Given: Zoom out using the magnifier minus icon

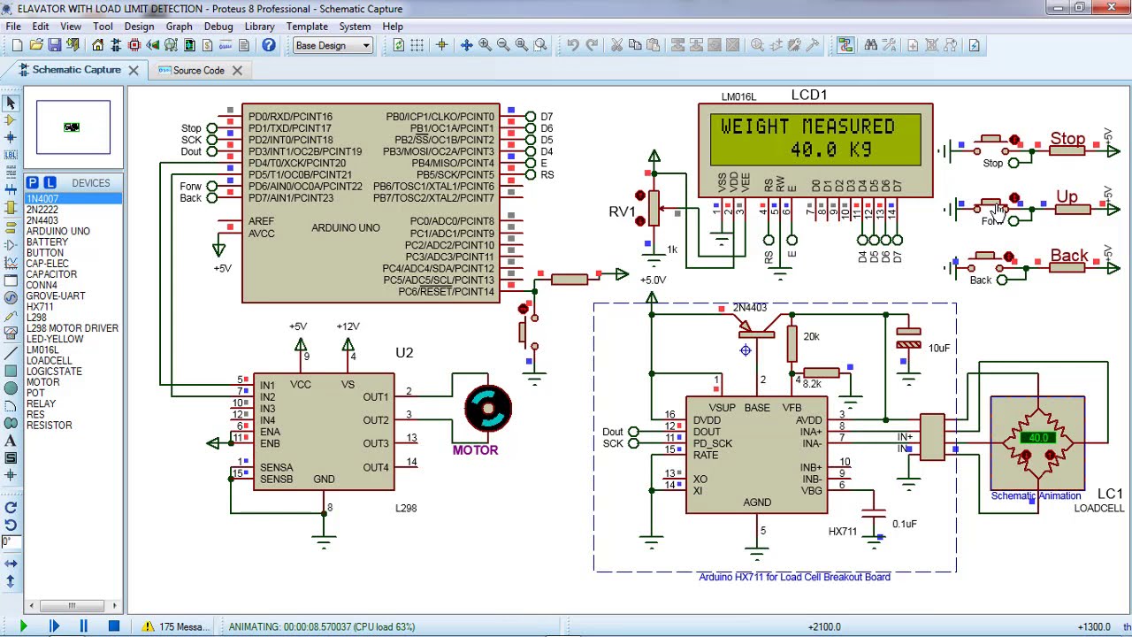Looking at the screenshot, I should 503,45.
